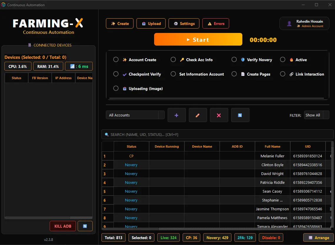Screen dimensions: 335x245
Task: Click the Arrange button
Action: coord(319,238)
